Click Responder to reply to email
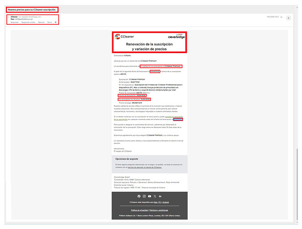Viewport: 302px width, 229px height. coord(14,22)
